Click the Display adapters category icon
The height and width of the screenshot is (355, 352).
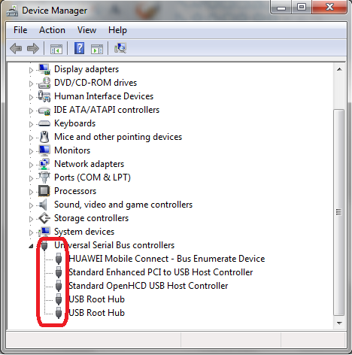tap(44, 69)
